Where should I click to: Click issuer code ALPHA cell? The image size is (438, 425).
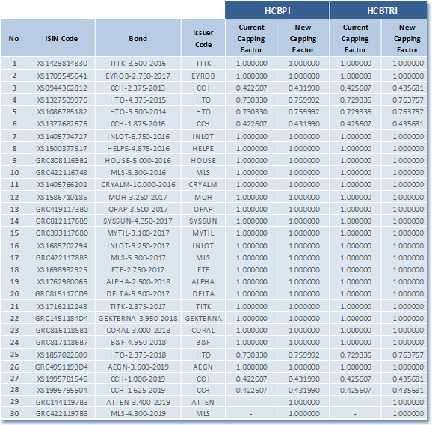tap(203, 281)
